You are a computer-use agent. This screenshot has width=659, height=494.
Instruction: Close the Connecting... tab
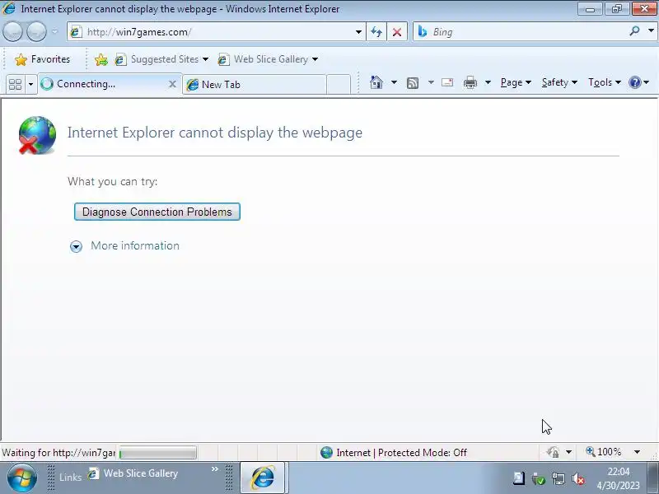pos(172,85)
